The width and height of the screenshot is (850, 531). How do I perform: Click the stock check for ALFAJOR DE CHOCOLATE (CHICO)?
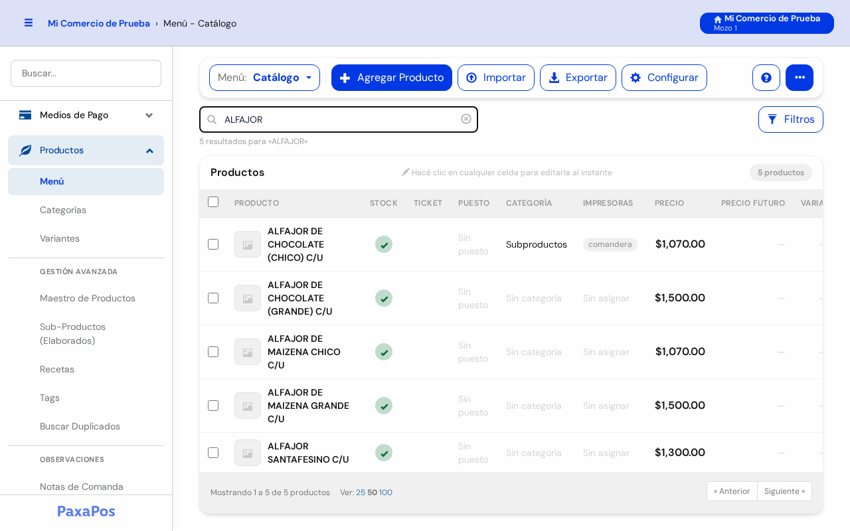coord(384,244)
